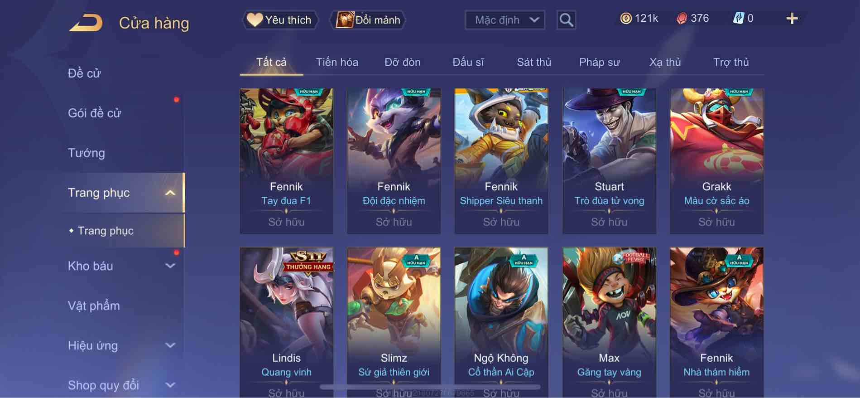Collapse the Trang phục sidebar section
This screenshot has width=860, height=398.
point(170,193)
